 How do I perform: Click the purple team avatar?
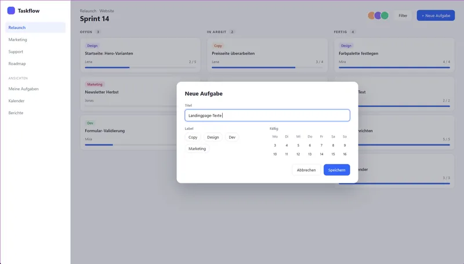(x=378, y=16)
